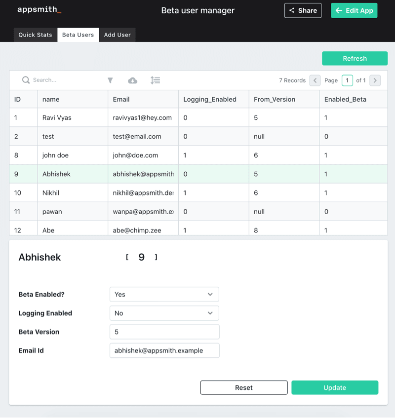
Task: Click the Update button
Action: [x=335, y=387]
